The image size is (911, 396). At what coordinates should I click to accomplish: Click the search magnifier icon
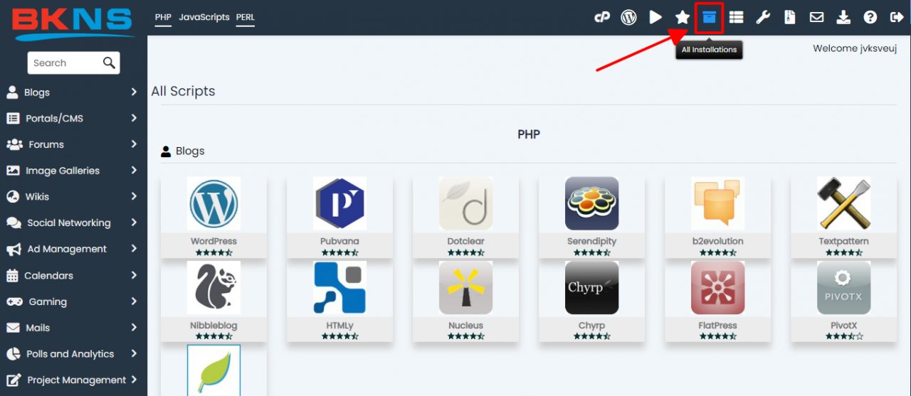109,63
